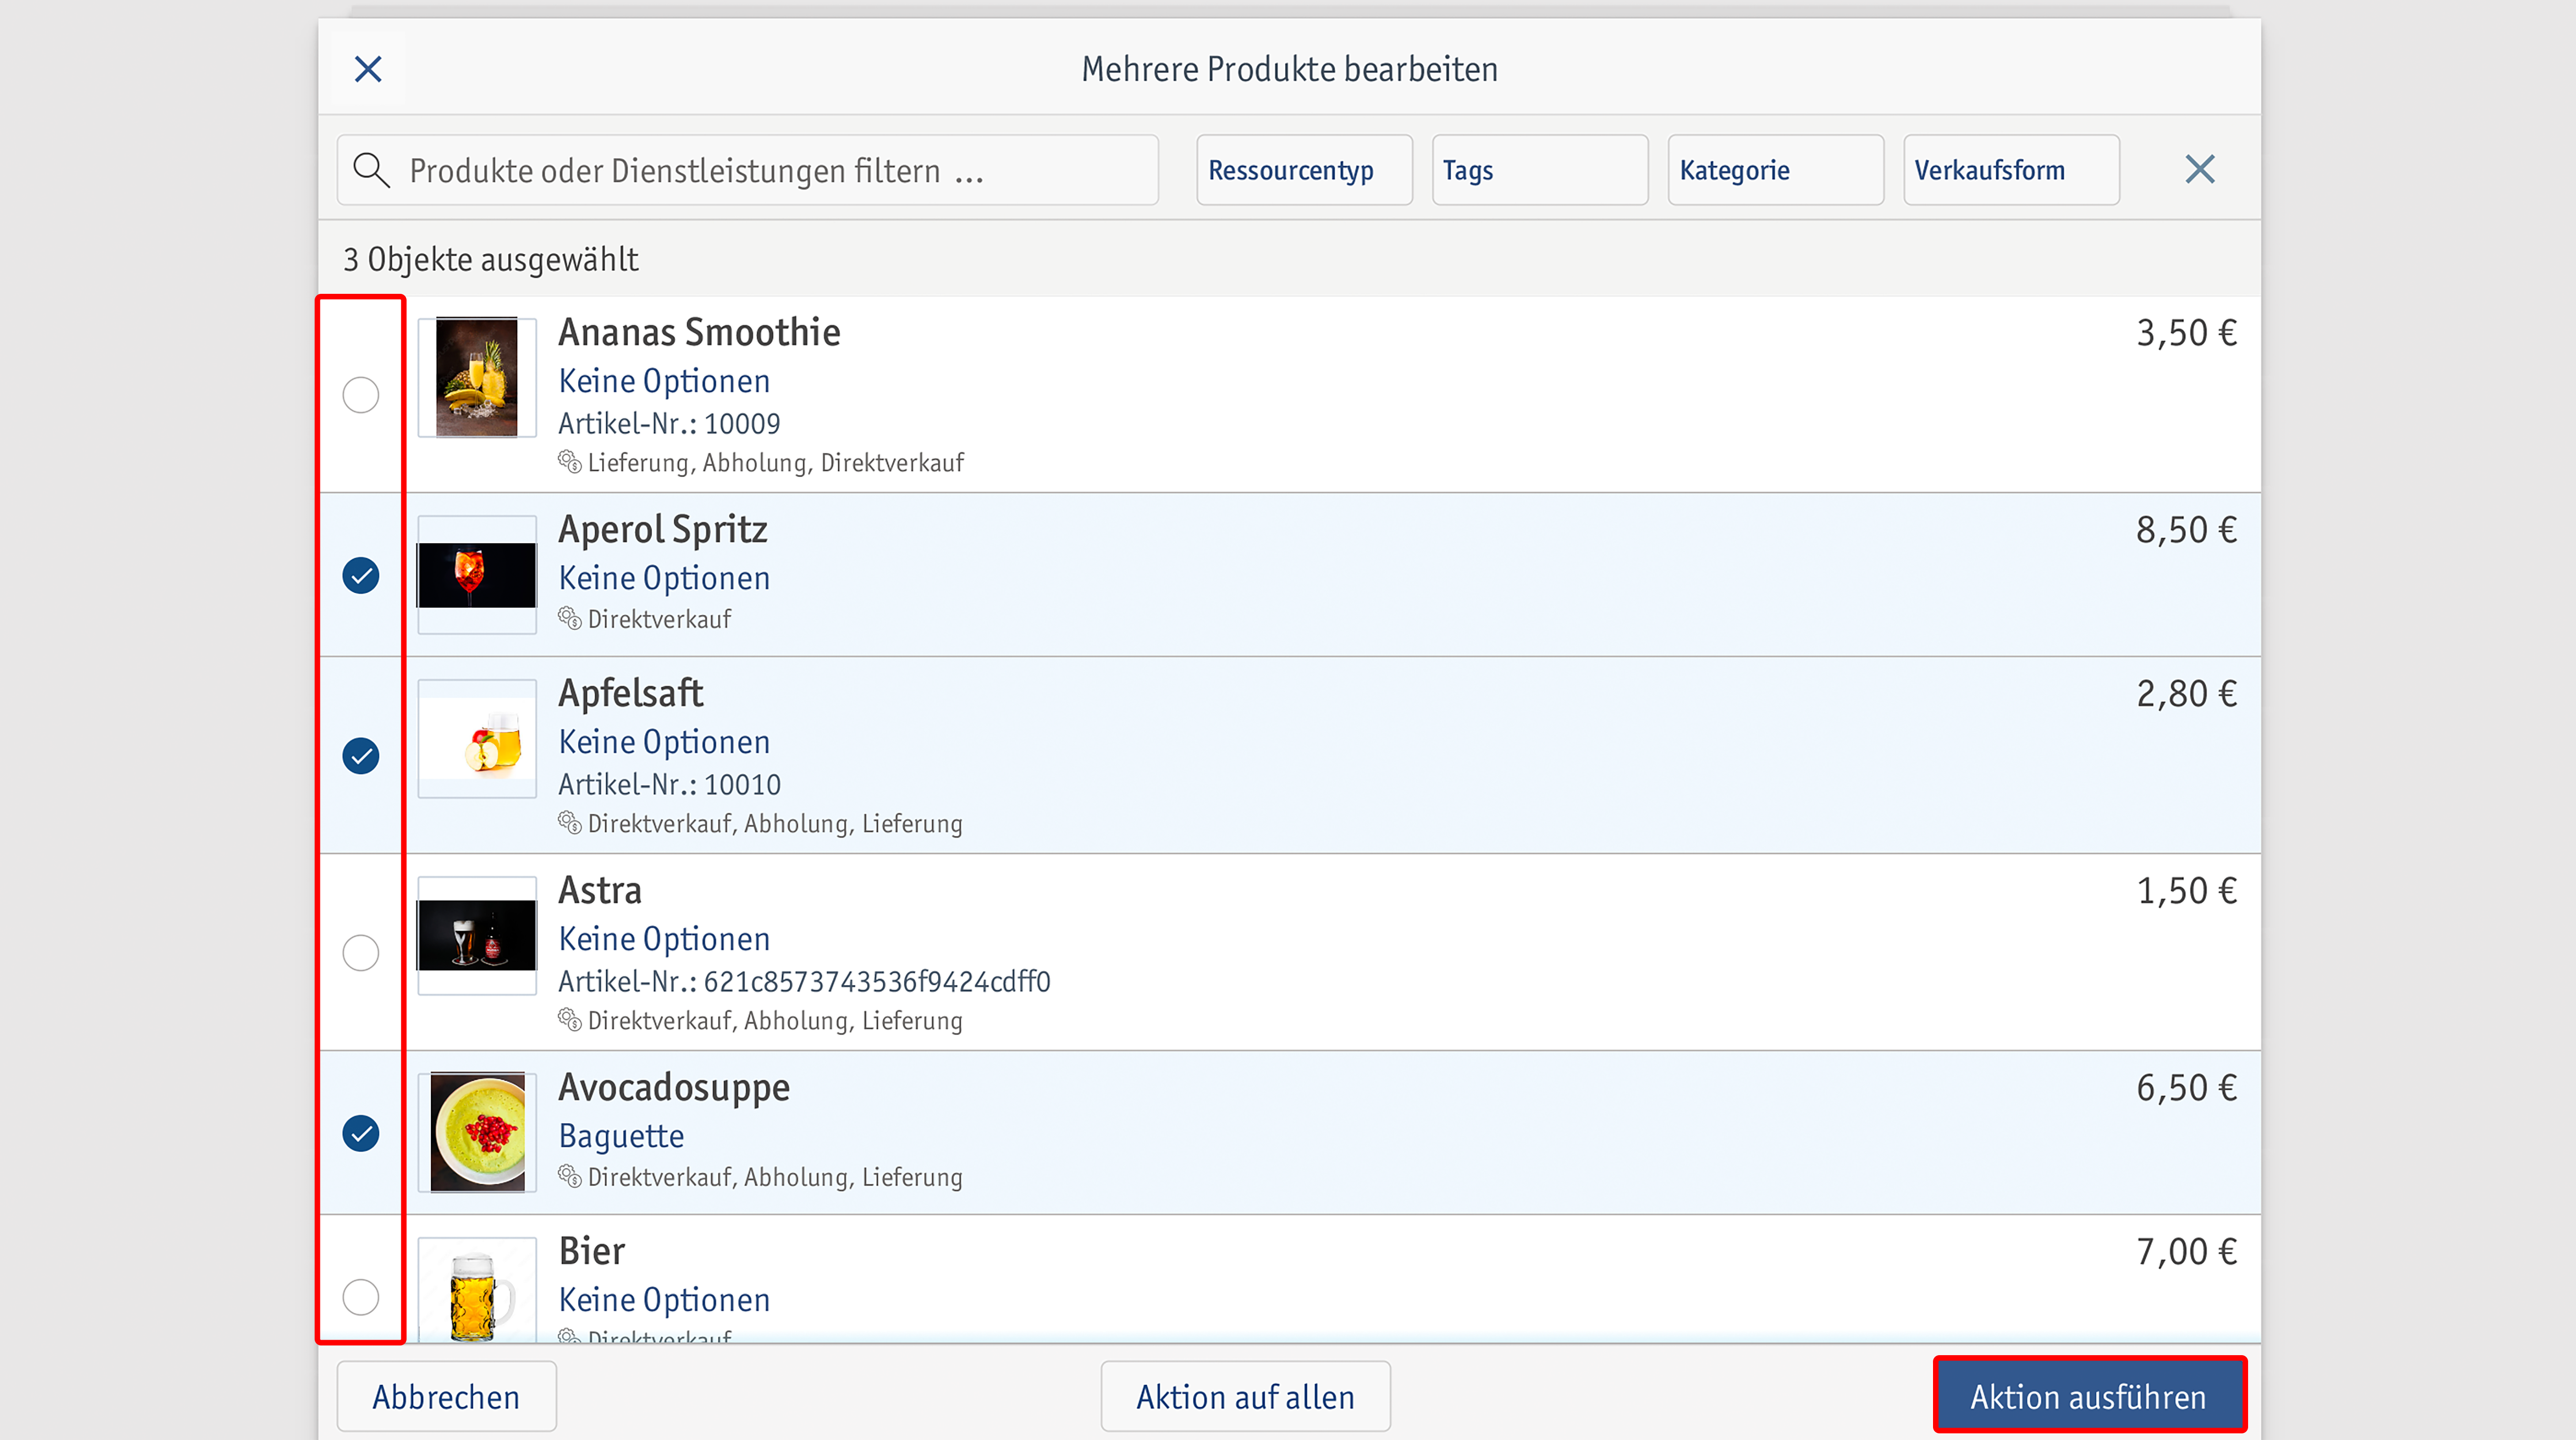Click the sales-type icon under Ananas Smoothie
The width and height of the screenshot is (2576, 1440).
coord(570,462)
